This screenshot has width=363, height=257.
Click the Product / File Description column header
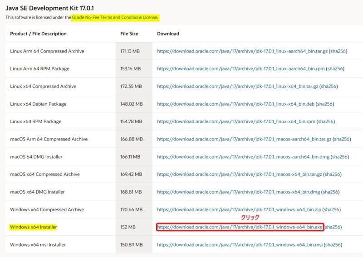coord(38,34)
